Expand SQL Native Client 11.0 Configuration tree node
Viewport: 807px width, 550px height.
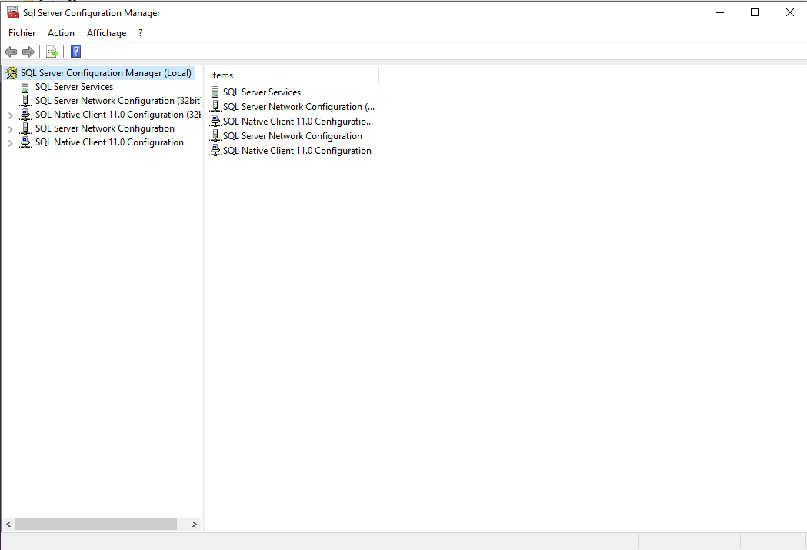[10, 143]
